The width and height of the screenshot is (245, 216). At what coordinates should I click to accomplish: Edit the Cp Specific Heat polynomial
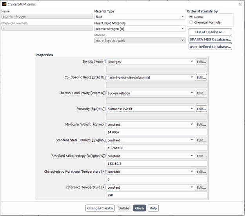pos(201,77)
